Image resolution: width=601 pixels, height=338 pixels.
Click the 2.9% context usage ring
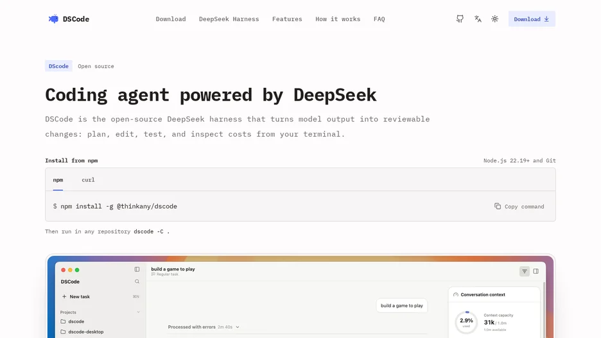(x=466, y=323)
